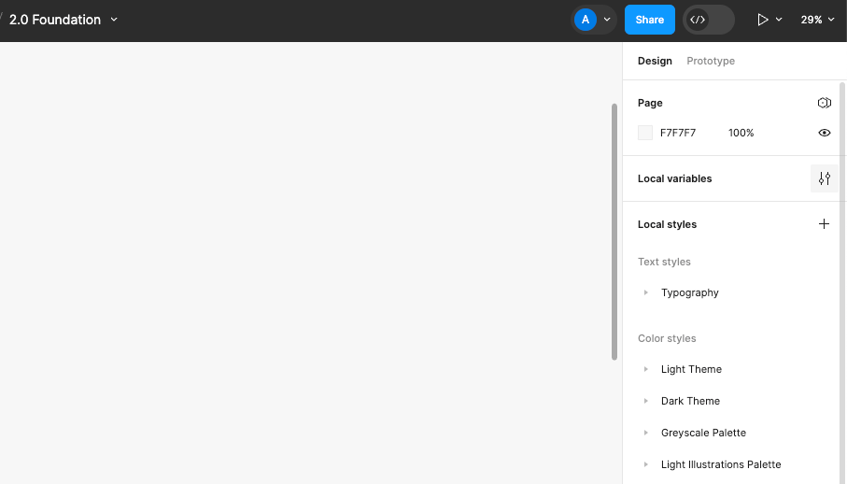Click the page color variable icon
Screen dimensions: 847x484
824,103
